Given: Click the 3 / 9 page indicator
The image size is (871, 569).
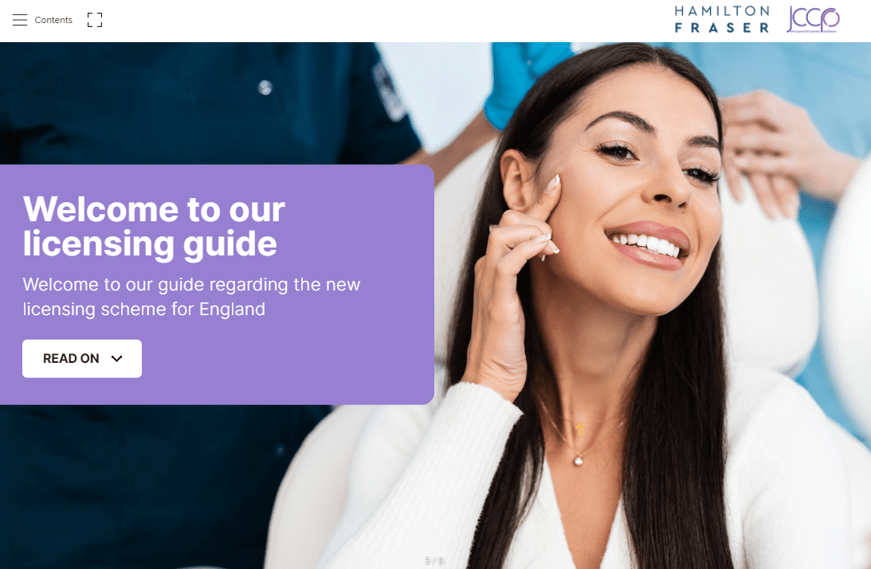Looking at the screenshot, I should (434, 561).
